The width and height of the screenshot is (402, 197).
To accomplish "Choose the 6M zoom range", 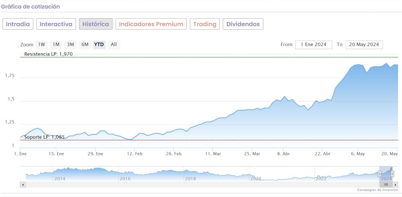I will (85, 45).
